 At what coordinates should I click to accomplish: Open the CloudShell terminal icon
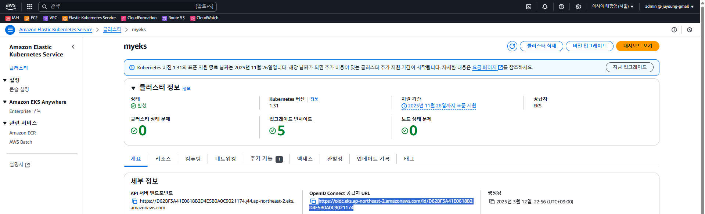(529, 7)
